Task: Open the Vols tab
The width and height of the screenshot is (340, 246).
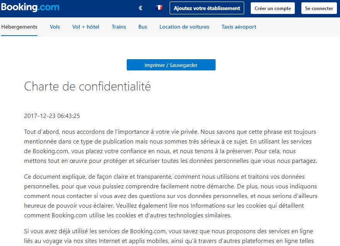Action: tap(54, 27)
